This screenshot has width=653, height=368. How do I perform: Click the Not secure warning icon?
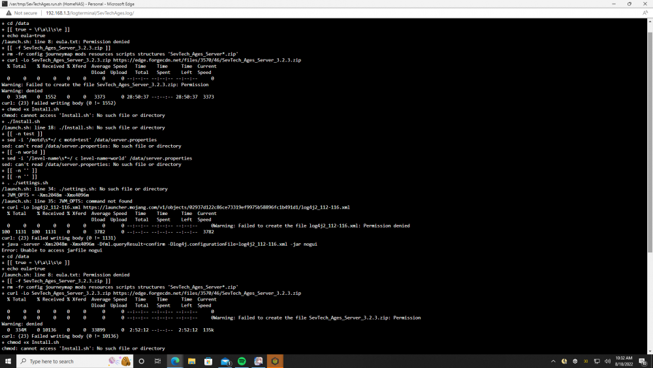(x=8, y=13)
